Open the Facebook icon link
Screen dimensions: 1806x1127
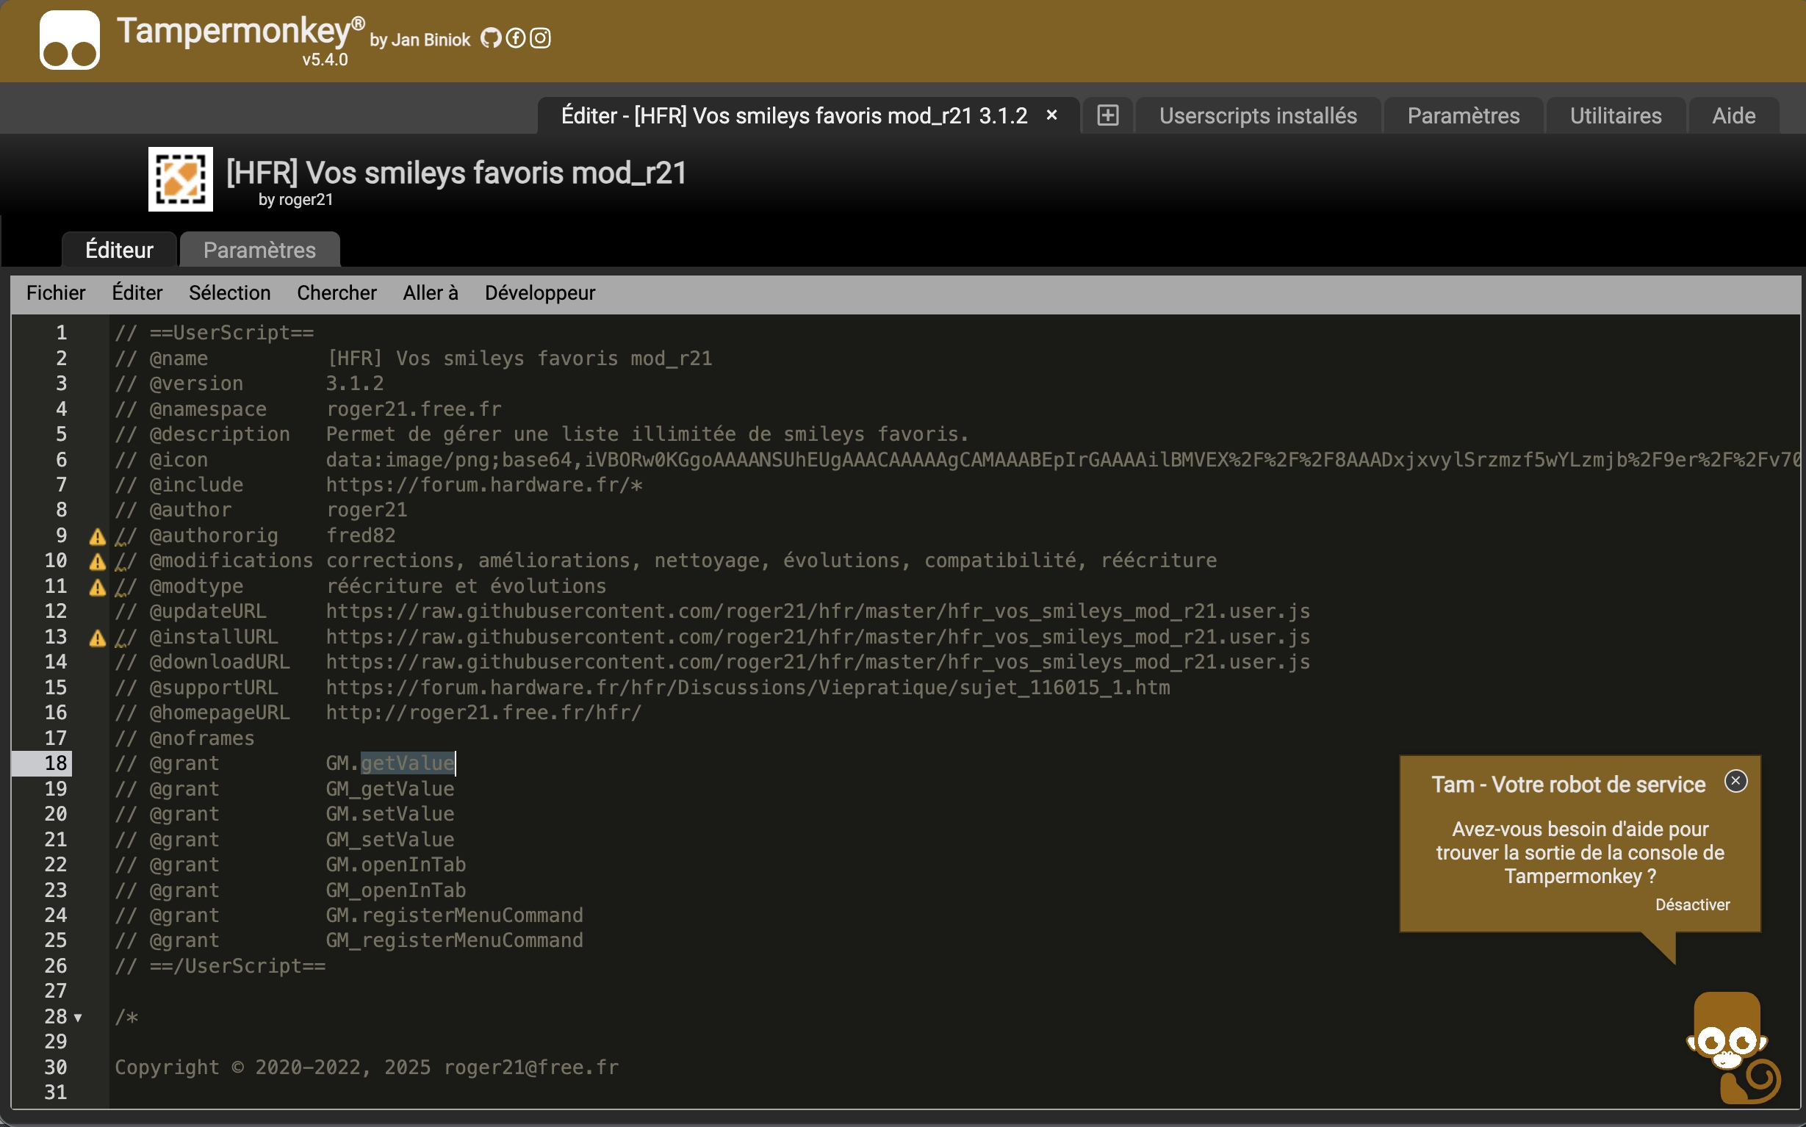516,38
